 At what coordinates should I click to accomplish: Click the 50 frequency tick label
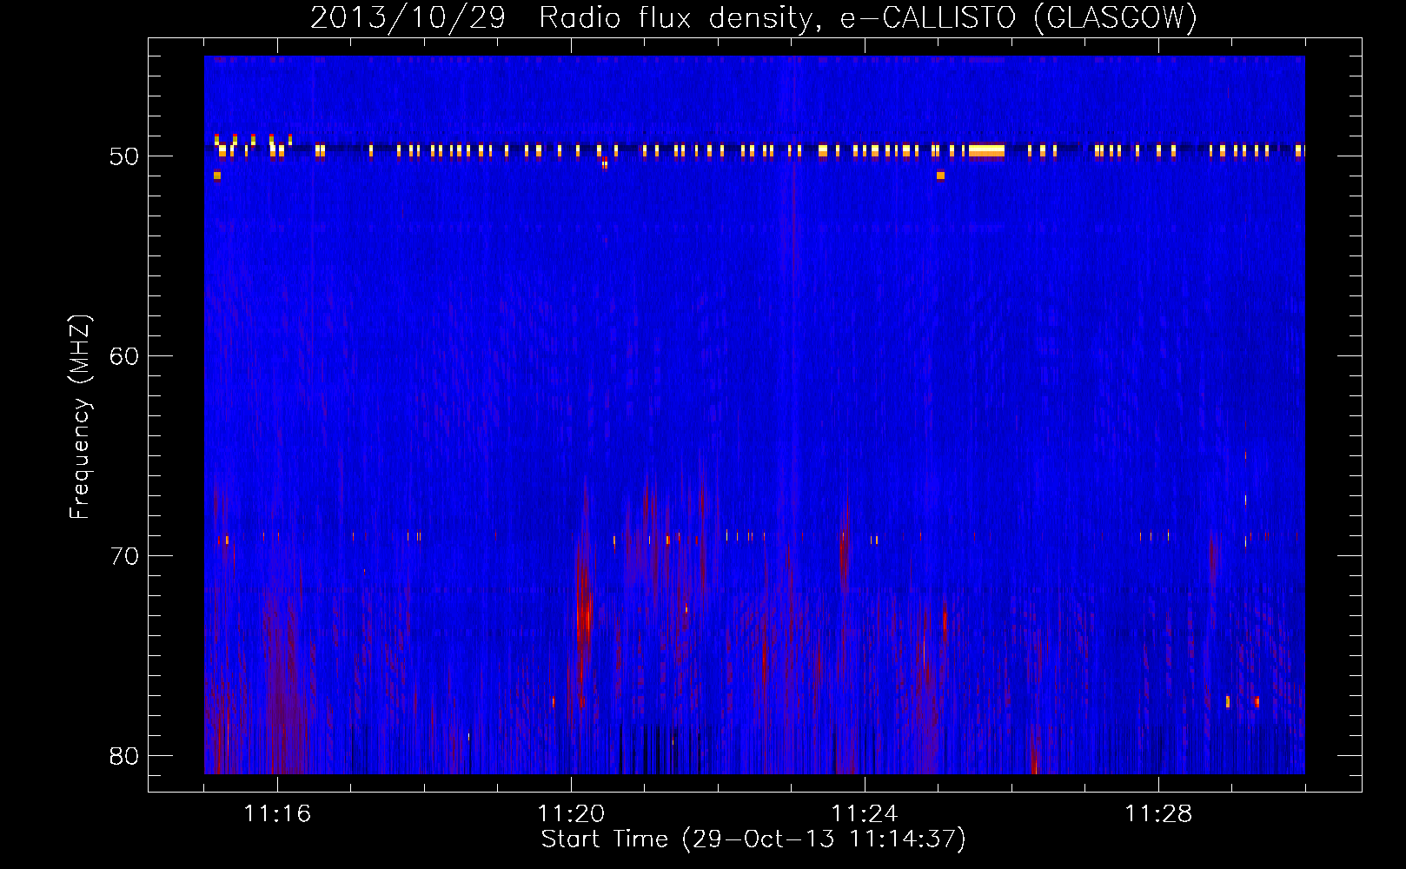pyautogui.click(x=124, y=157)
